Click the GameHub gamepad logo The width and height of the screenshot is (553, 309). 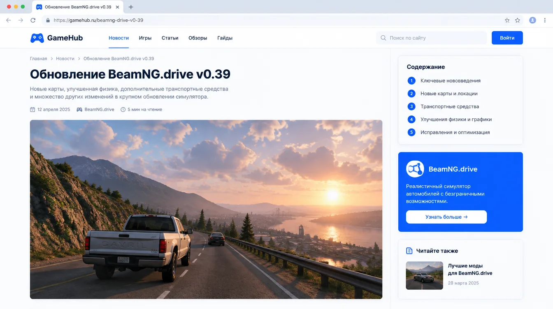click(x=37, y=38)
